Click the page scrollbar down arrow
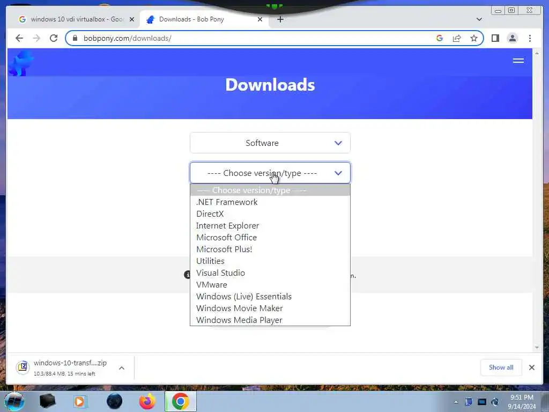The width and height of the screenshot is (549, 412). coord(537,348)
